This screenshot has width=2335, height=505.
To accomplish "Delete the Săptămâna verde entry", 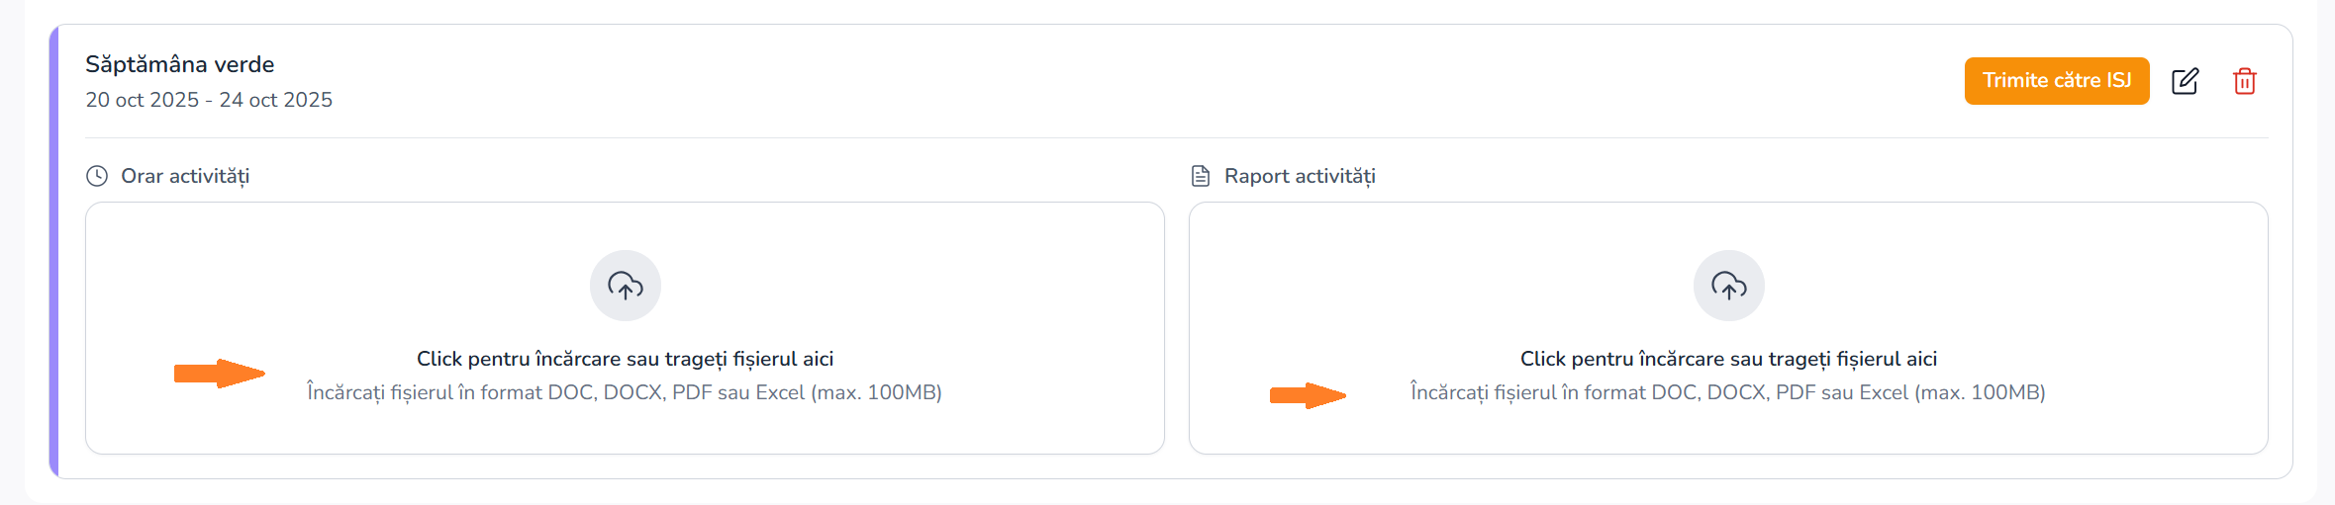I will pos(2244,81).
